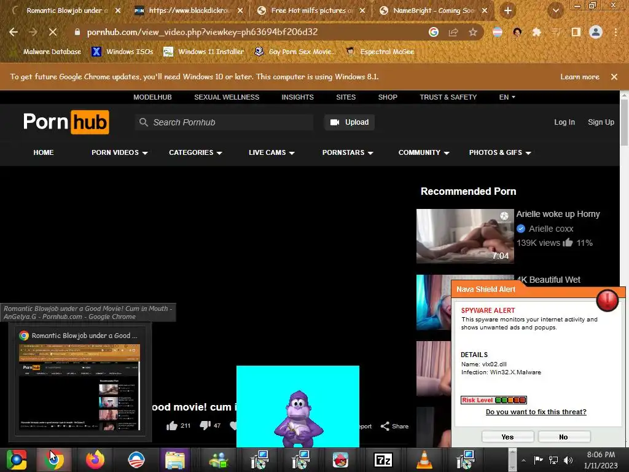
Task: Open the Windows ISOs bookmark
Action: pos(122,52)
